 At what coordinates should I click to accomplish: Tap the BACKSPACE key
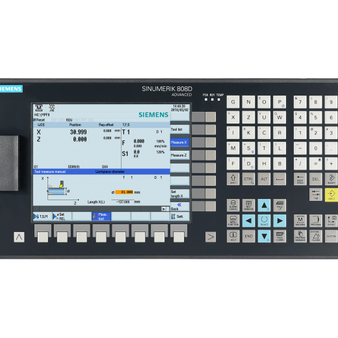tap(300, 179)
